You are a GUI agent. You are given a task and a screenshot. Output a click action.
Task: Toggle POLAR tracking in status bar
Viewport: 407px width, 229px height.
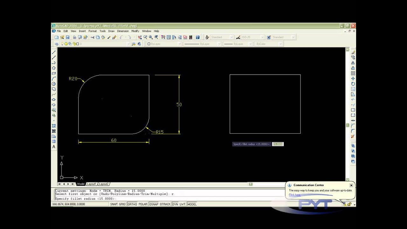click(143, 204)
